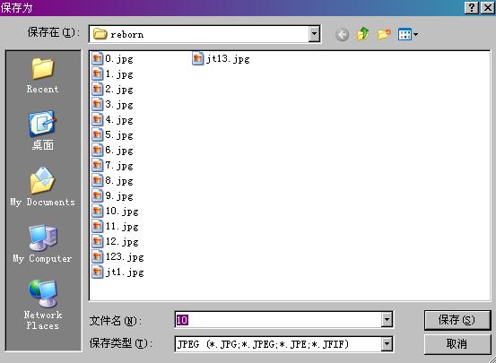The image size is (496, 363).
Task: Go to the 桌面 desktop shortcut
Action: [43, 130]
